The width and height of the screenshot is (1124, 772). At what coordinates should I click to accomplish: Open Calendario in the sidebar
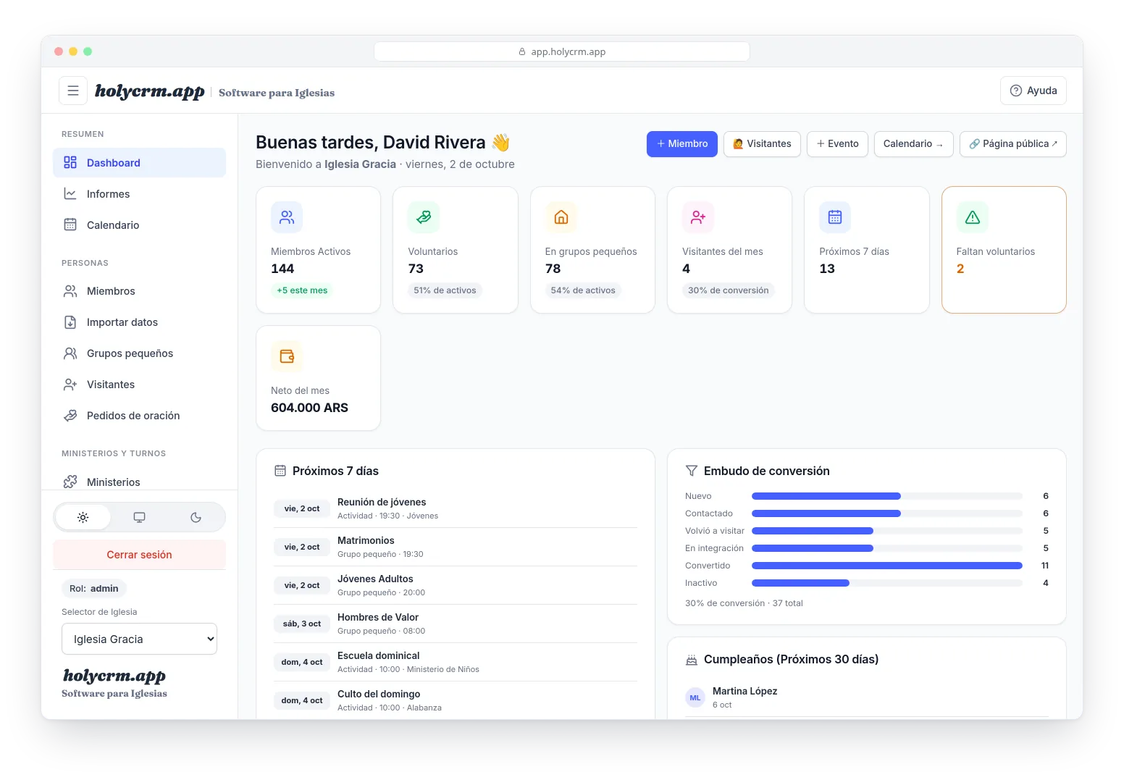pos(140,225)
